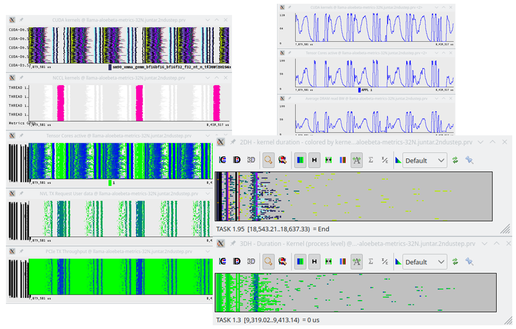516x329 pixels.
Task: Pin the 3DH Duration window via toolbar pushpin
Action: pos(469,262)
